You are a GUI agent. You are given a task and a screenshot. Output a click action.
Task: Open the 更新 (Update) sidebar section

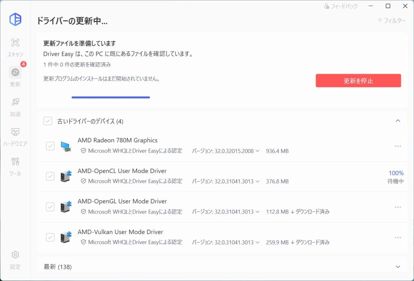(x=15, y=77)
